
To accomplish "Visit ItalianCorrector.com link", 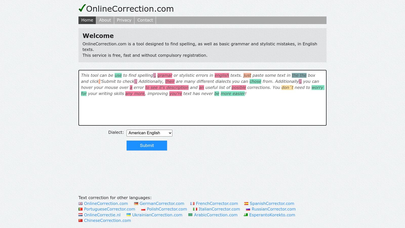I will 219,209.
